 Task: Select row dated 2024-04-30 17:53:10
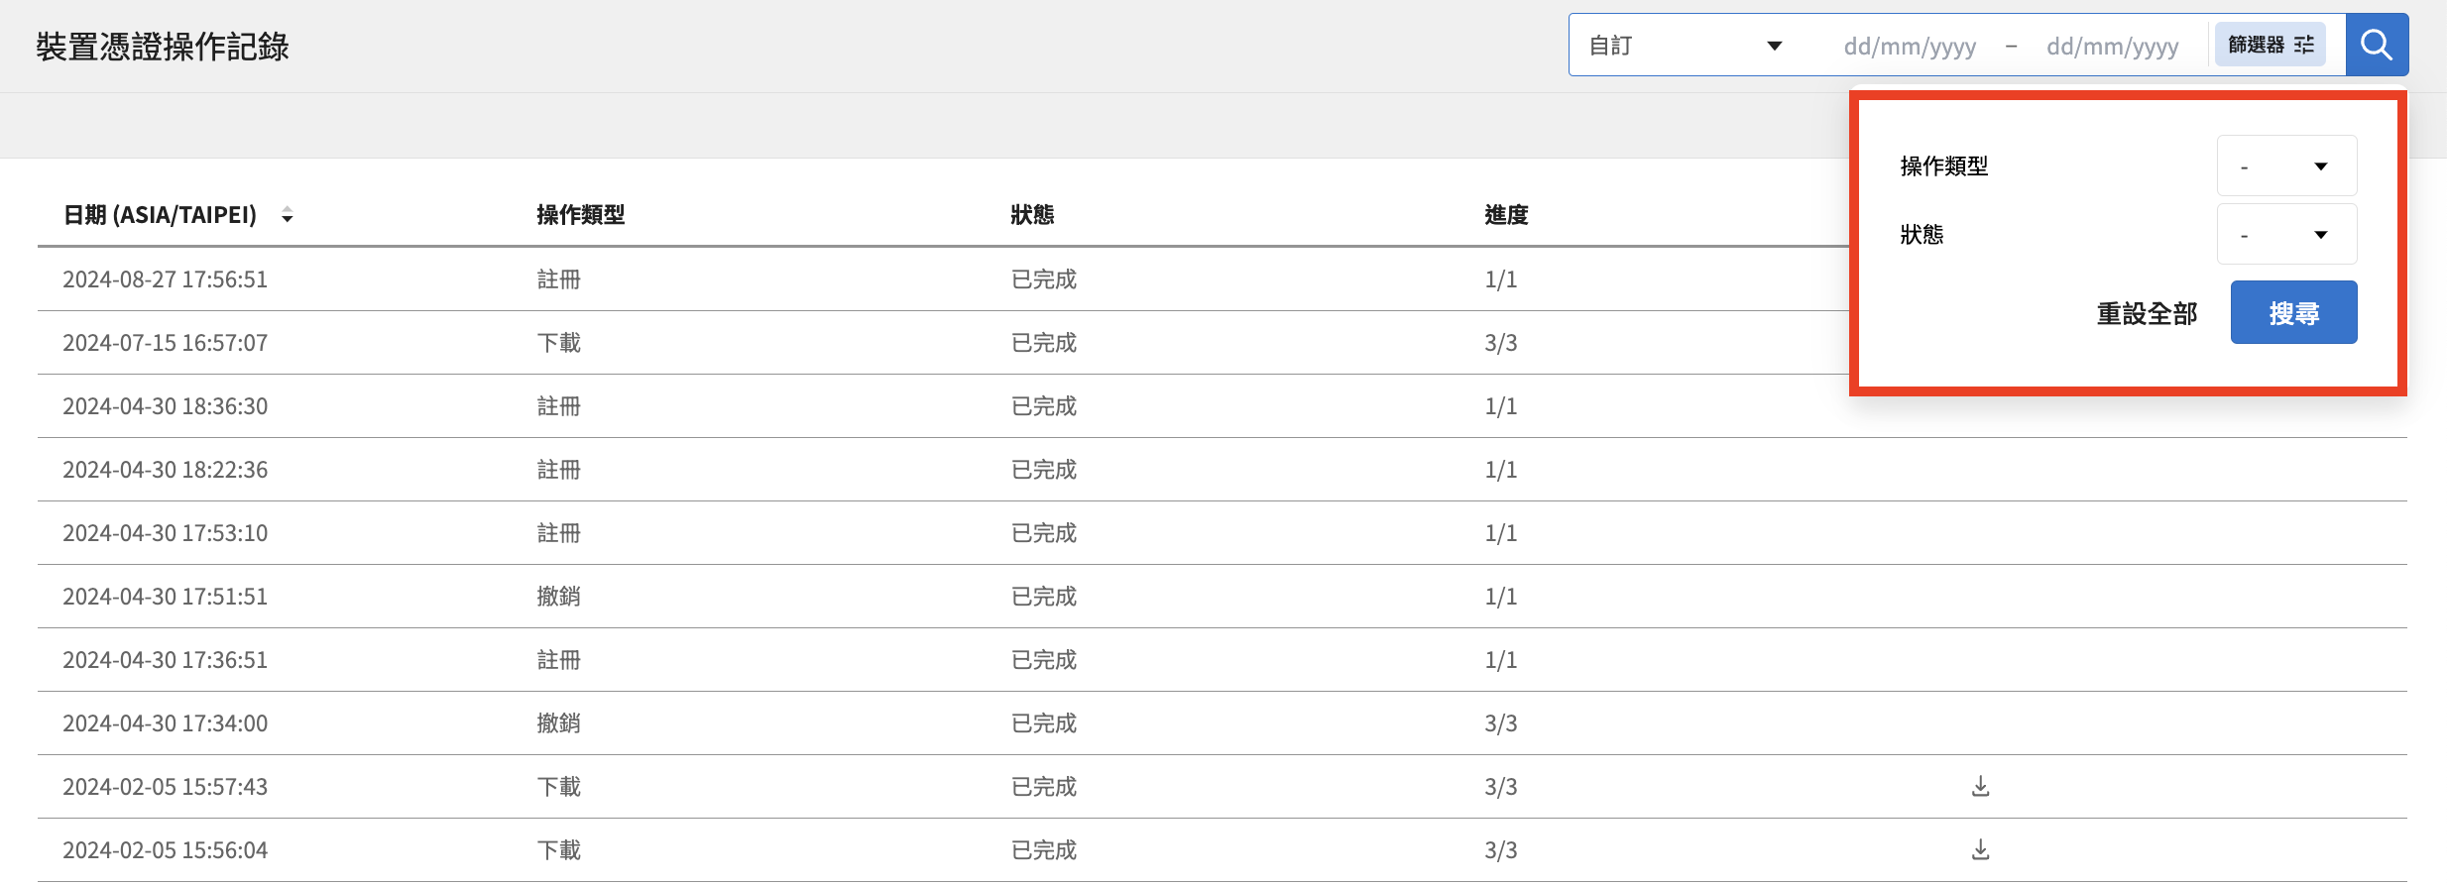1223,533
